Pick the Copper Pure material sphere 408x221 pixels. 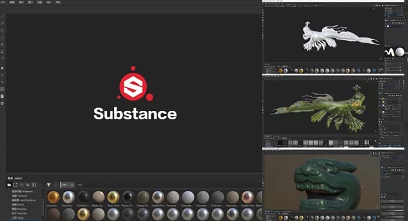coord(247,197)
